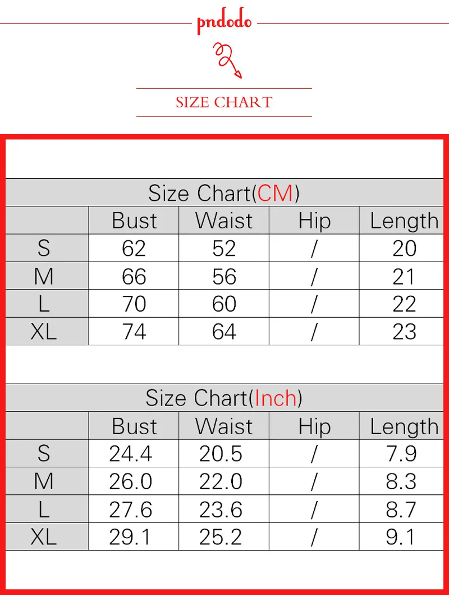449x595 pixels.
Task: Click bust value 74 for size XL
Action: coord(134,332)
